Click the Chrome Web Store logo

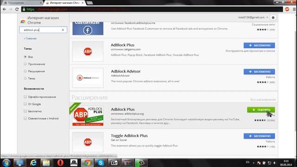[x=23, y=21]
